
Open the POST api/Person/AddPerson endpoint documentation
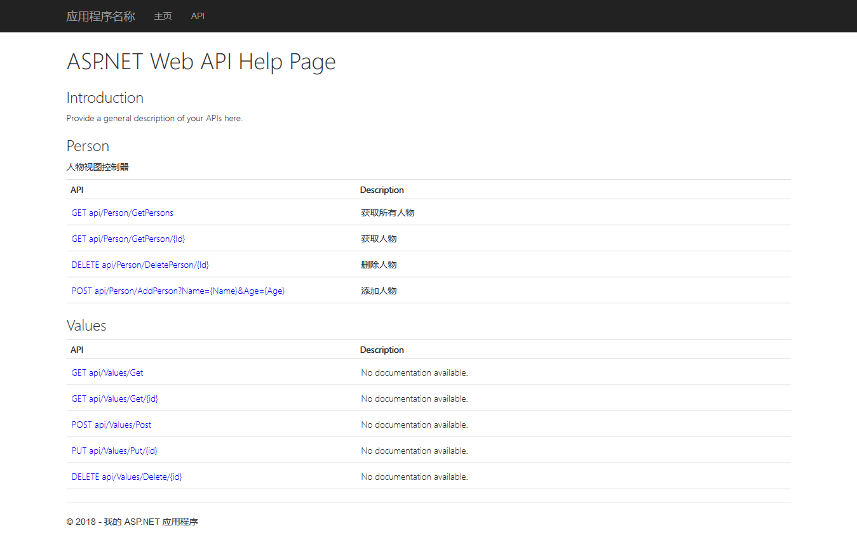(178, 291)
